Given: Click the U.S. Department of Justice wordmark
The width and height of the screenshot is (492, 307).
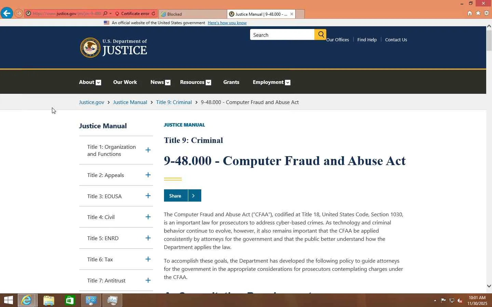Looking at the screenshot, I should pyautogui.click(x=125, y=47).
